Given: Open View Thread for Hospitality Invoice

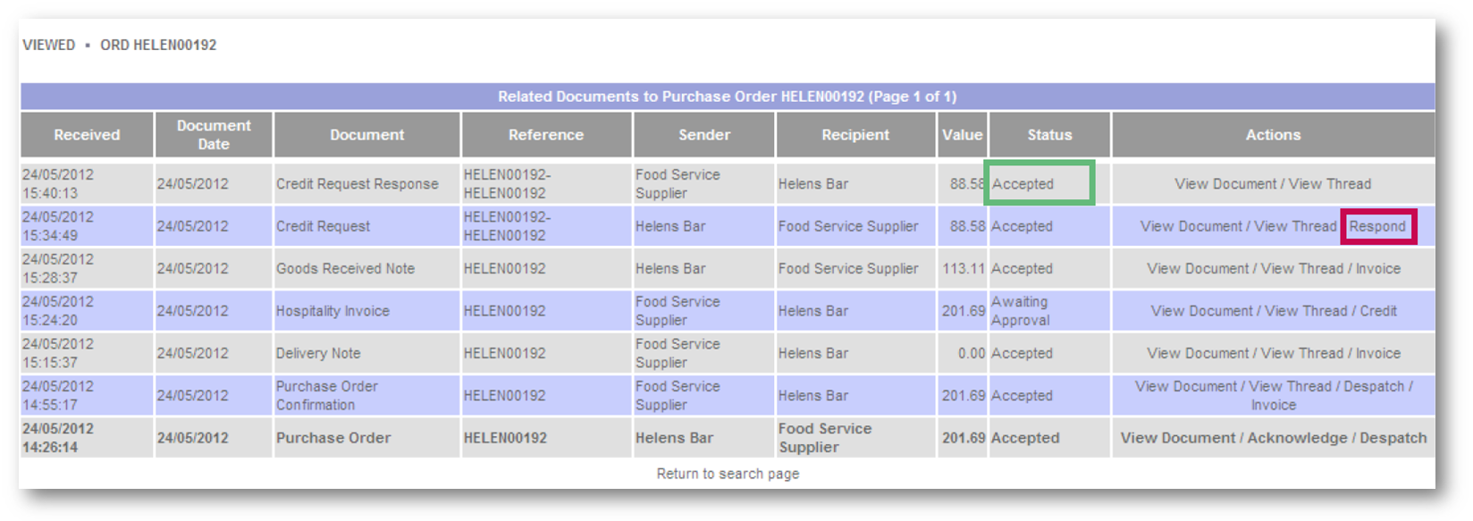Looking at the screenshot, I should coord(1305,311).
